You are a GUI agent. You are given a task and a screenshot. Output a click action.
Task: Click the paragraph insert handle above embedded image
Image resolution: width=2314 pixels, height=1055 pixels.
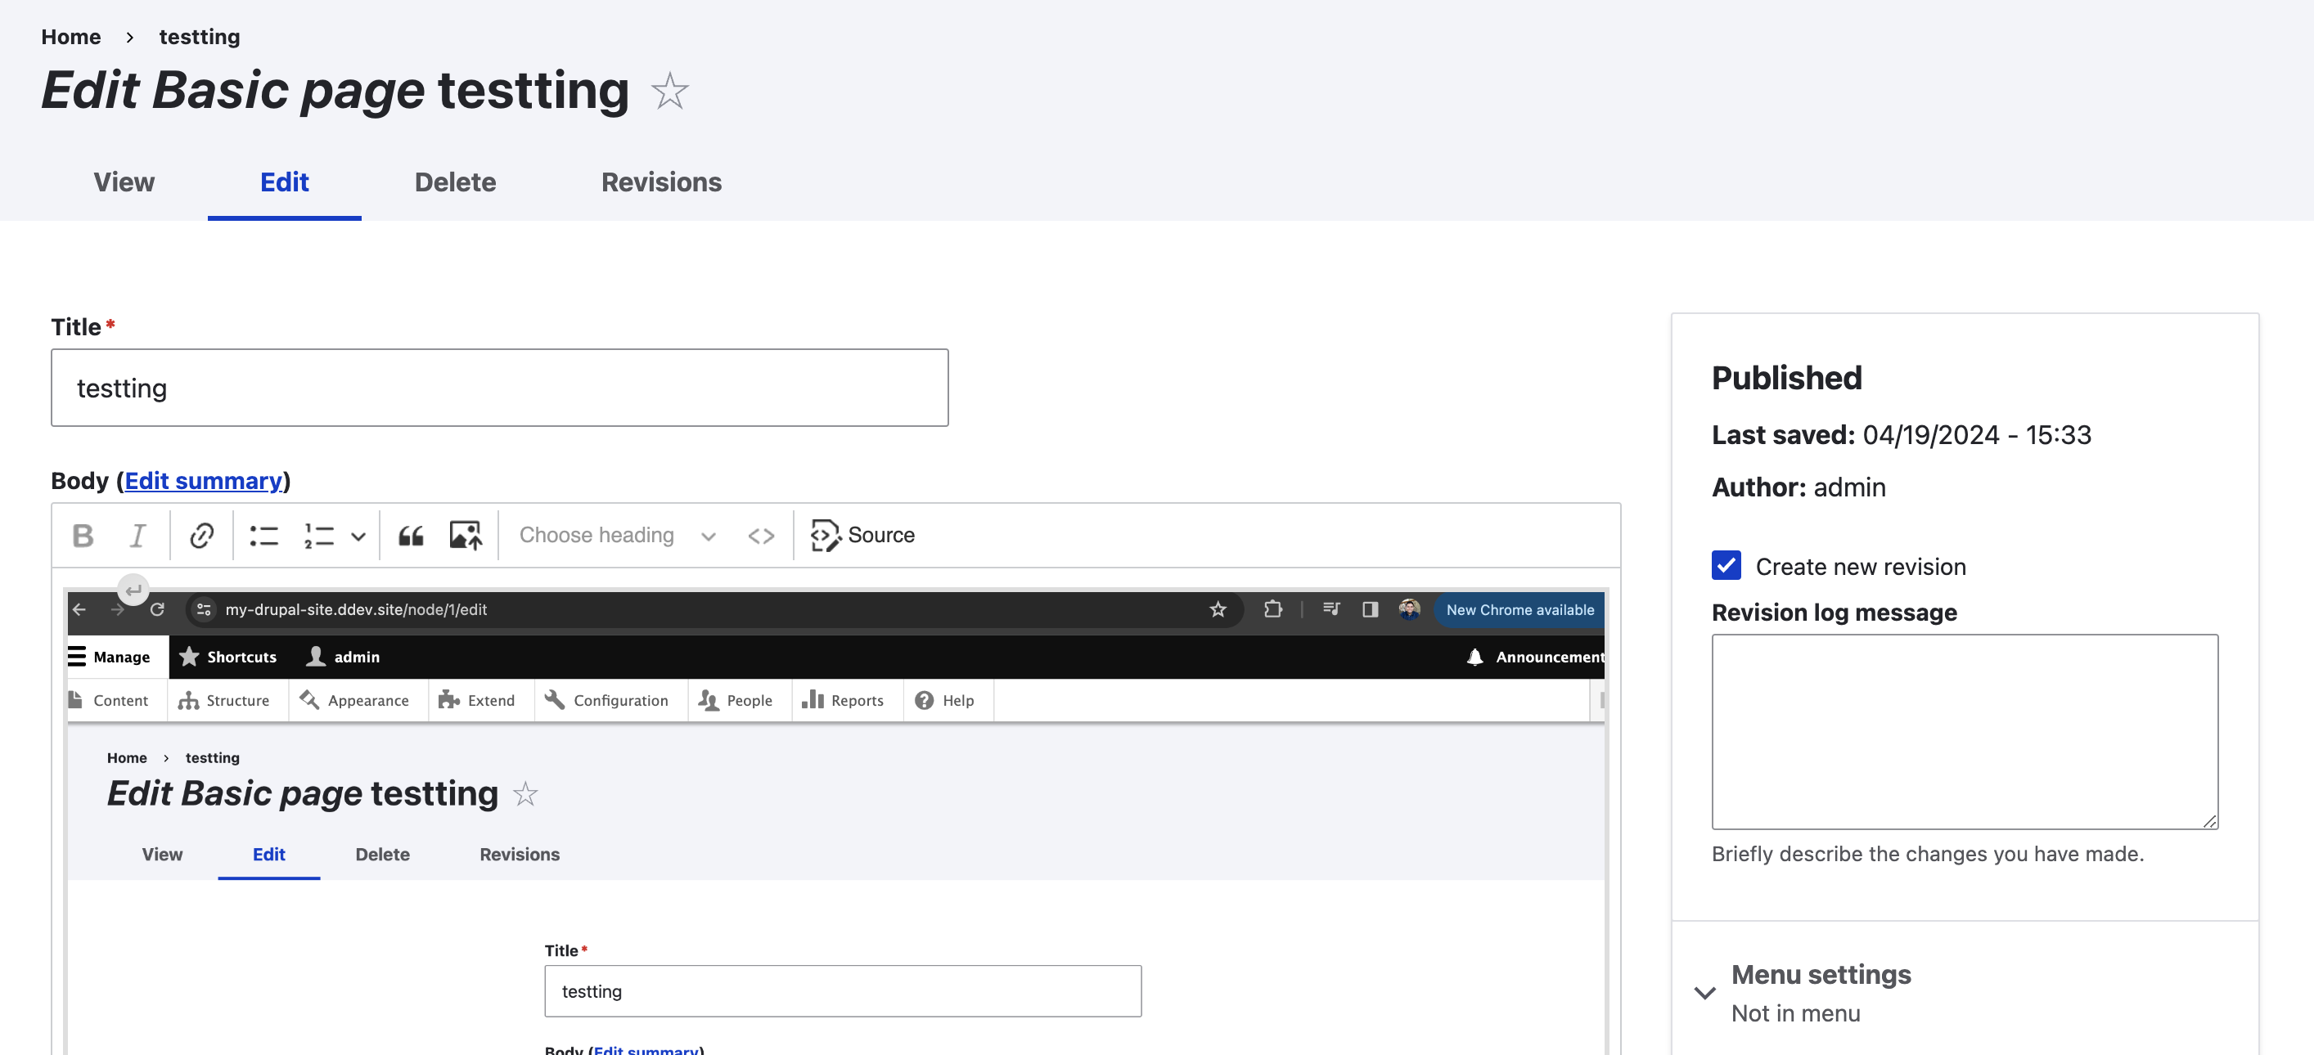(x=133, y=590)
